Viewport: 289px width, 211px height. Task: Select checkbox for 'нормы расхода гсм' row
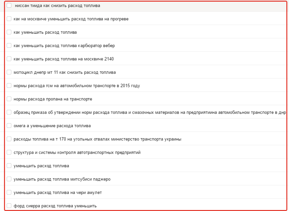coord(9,85)
